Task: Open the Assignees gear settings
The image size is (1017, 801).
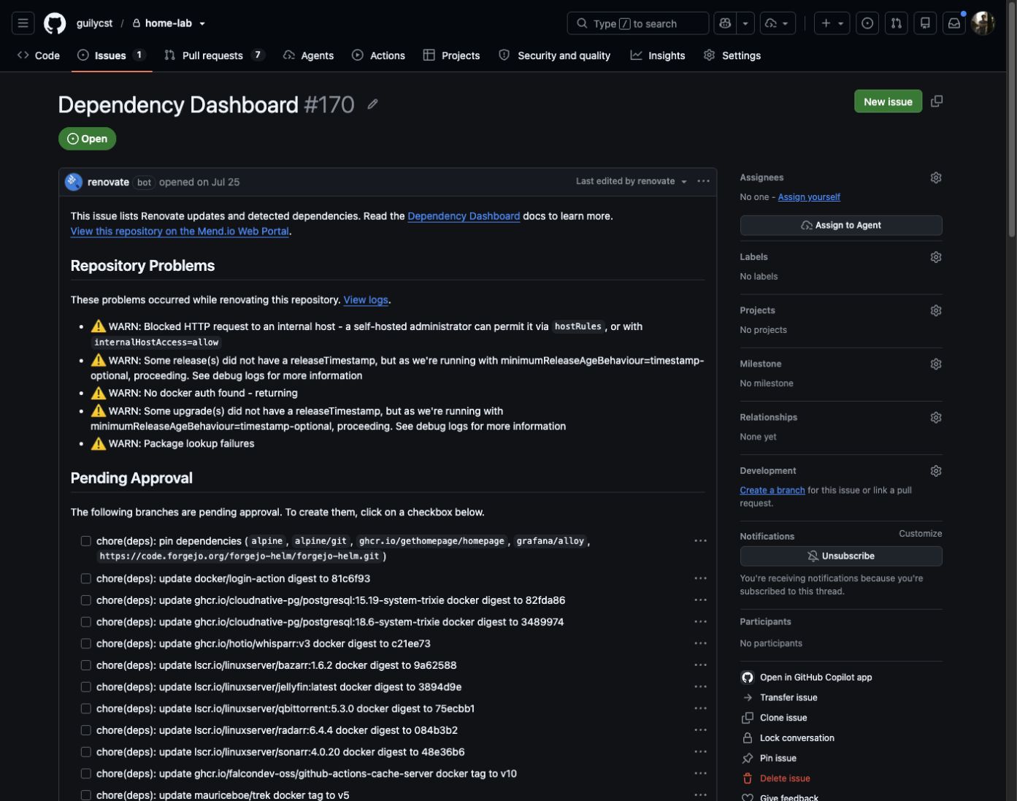Action: 936,177
